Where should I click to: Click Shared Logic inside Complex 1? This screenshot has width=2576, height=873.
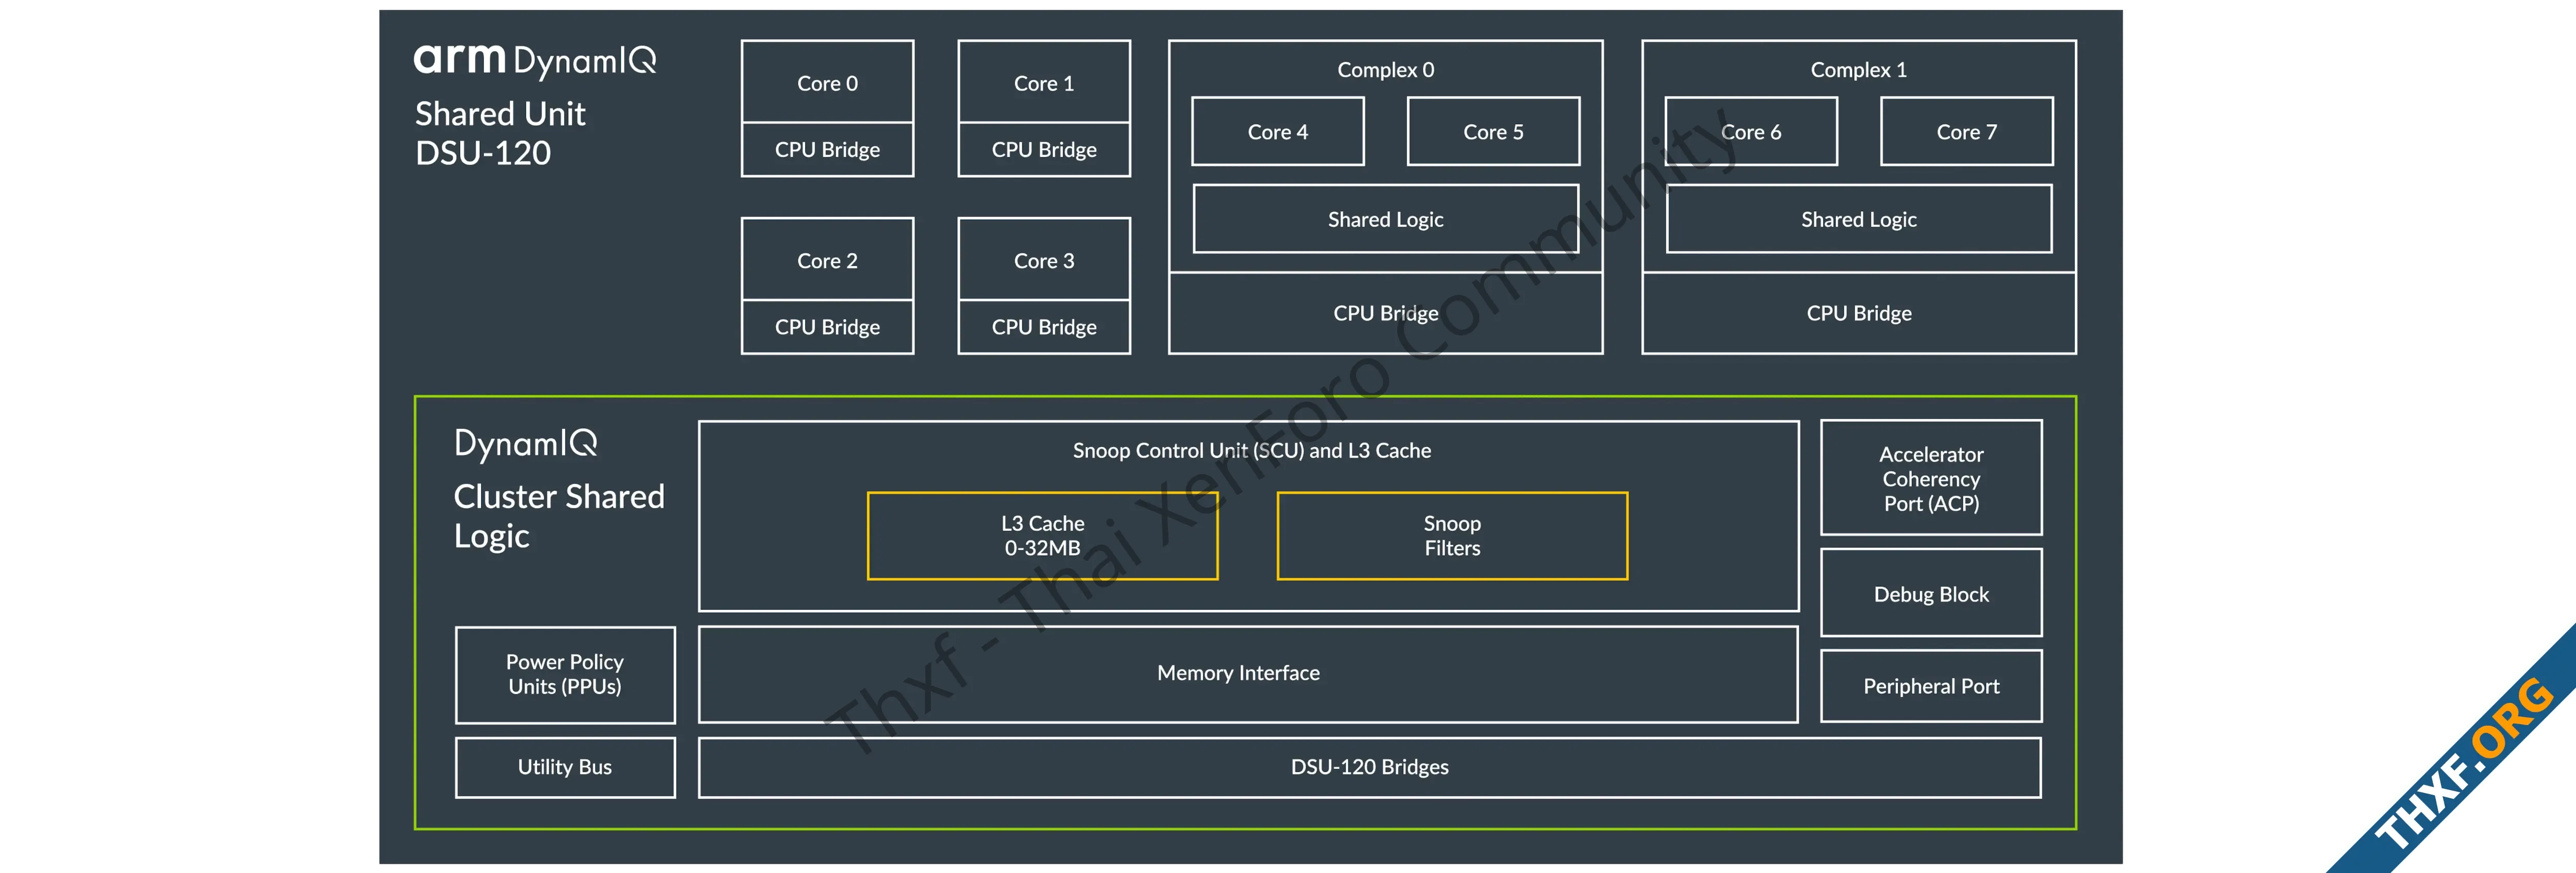[1858, 219]
